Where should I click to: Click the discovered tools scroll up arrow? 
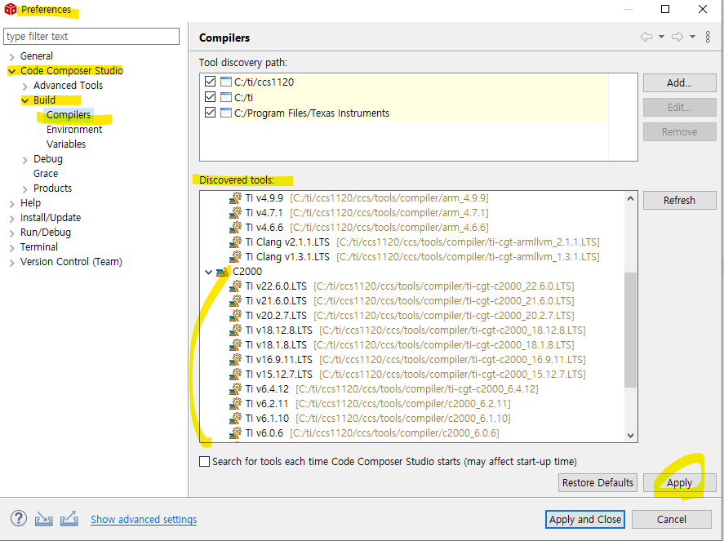(631, 198)
